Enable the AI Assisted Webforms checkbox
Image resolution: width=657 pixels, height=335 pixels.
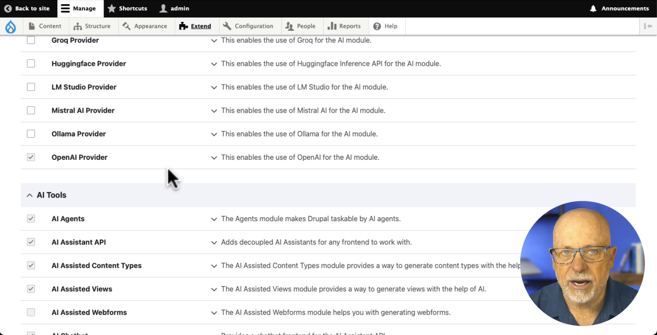tap(31, 312)
